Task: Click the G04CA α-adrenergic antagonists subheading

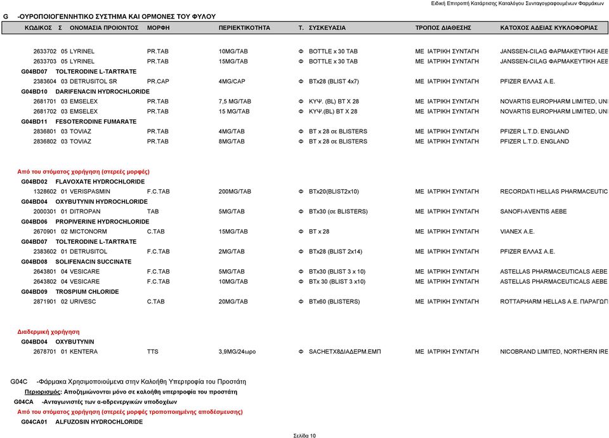Action: [95, 402]
